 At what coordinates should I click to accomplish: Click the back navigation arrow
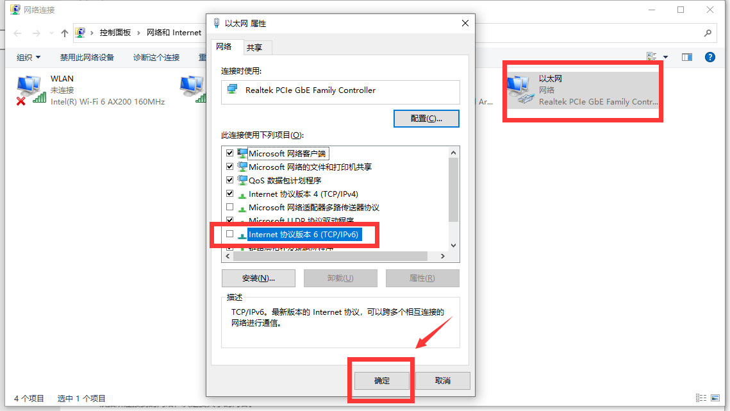(x=18, y=33)
